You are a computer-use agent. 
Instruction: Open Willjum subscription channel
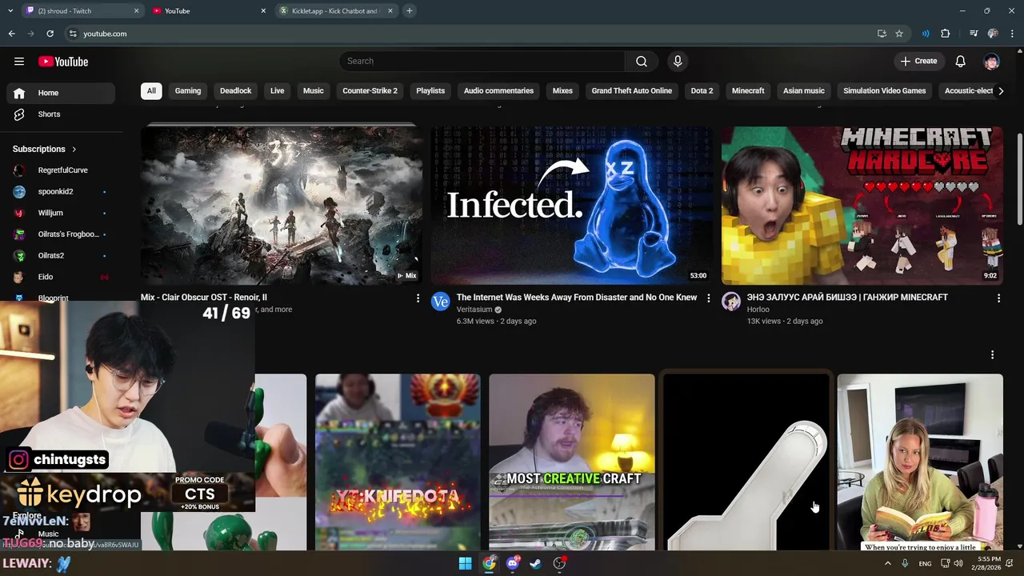pos(62,213)
